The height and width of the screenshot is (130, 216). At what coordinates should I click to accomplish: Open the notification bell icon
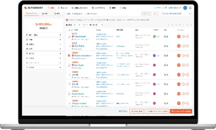click(190, 8)
